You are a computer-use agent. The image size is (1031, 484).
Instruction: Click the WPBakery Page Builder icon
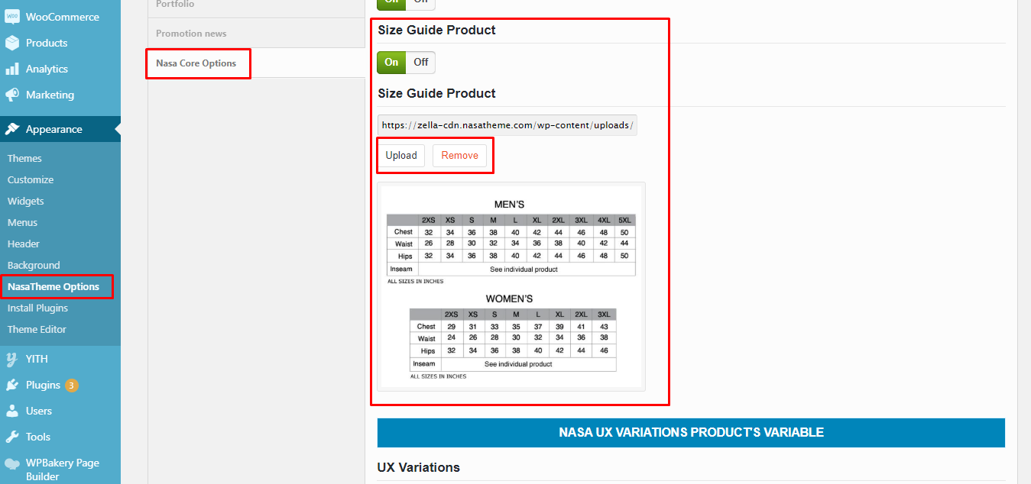(12, 463)
